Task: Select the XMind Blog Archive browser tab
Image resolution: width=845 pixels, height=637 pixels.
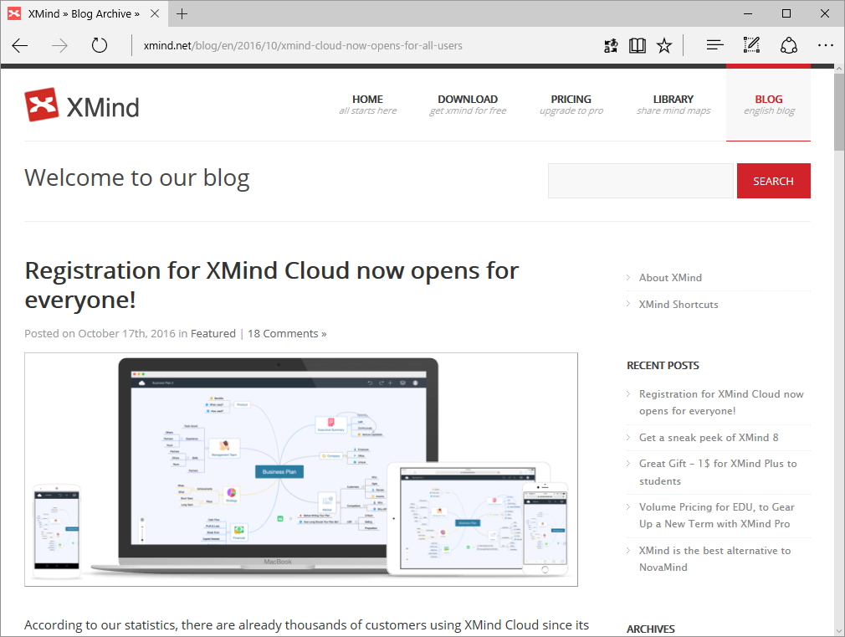Action: (84, 13)
